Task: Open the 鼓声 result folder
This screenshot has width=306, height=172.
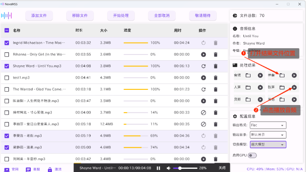Action: [x=282, y=88]
